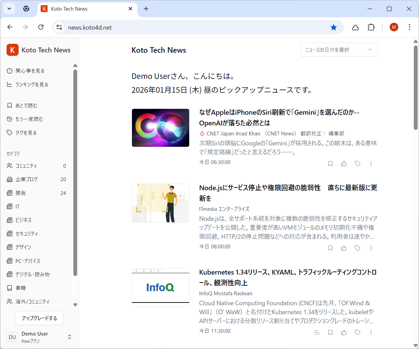Click the bookmark star in address bar
Viewport: 419px width, 349px height.
(334, 27)
